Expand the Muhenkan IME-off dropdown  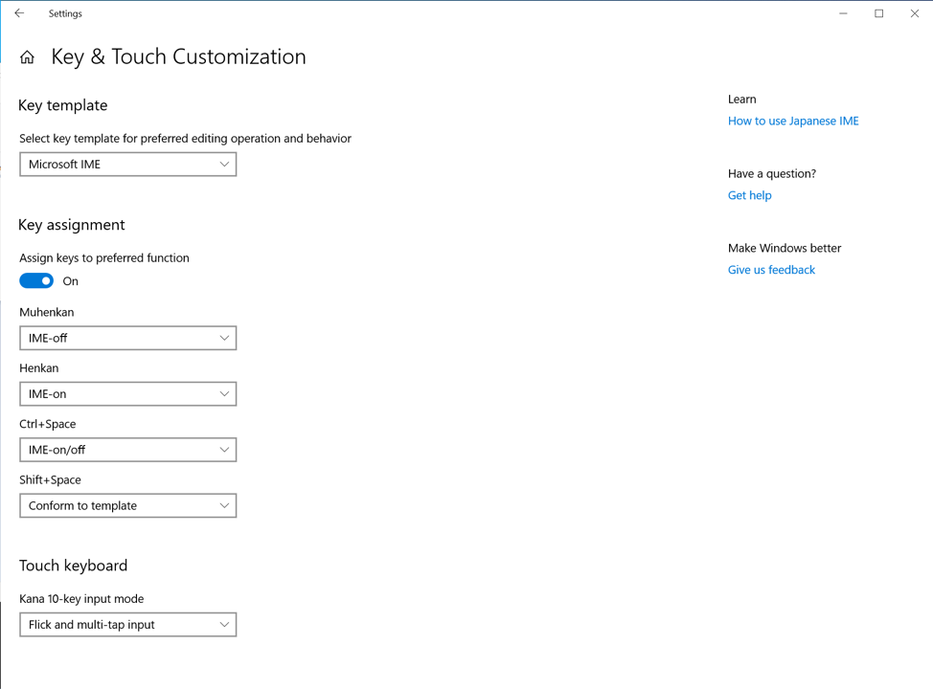pos(127,338)
